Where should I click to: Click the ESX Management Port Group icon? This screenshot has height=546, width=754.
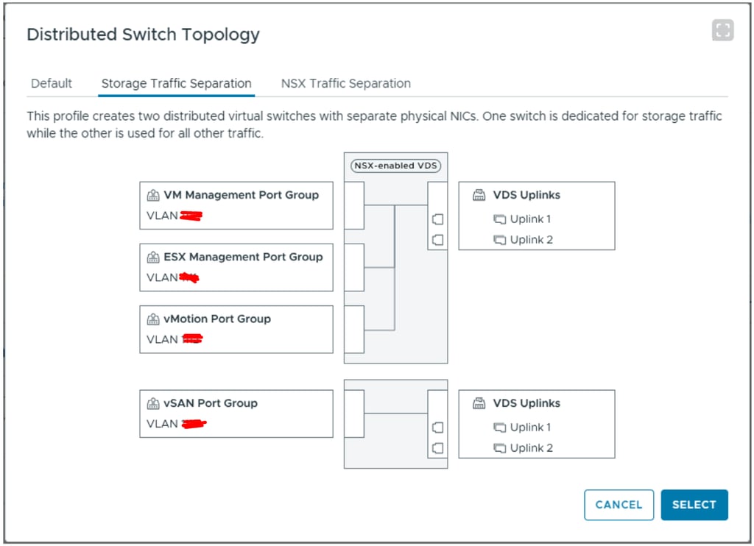(153, 258)
